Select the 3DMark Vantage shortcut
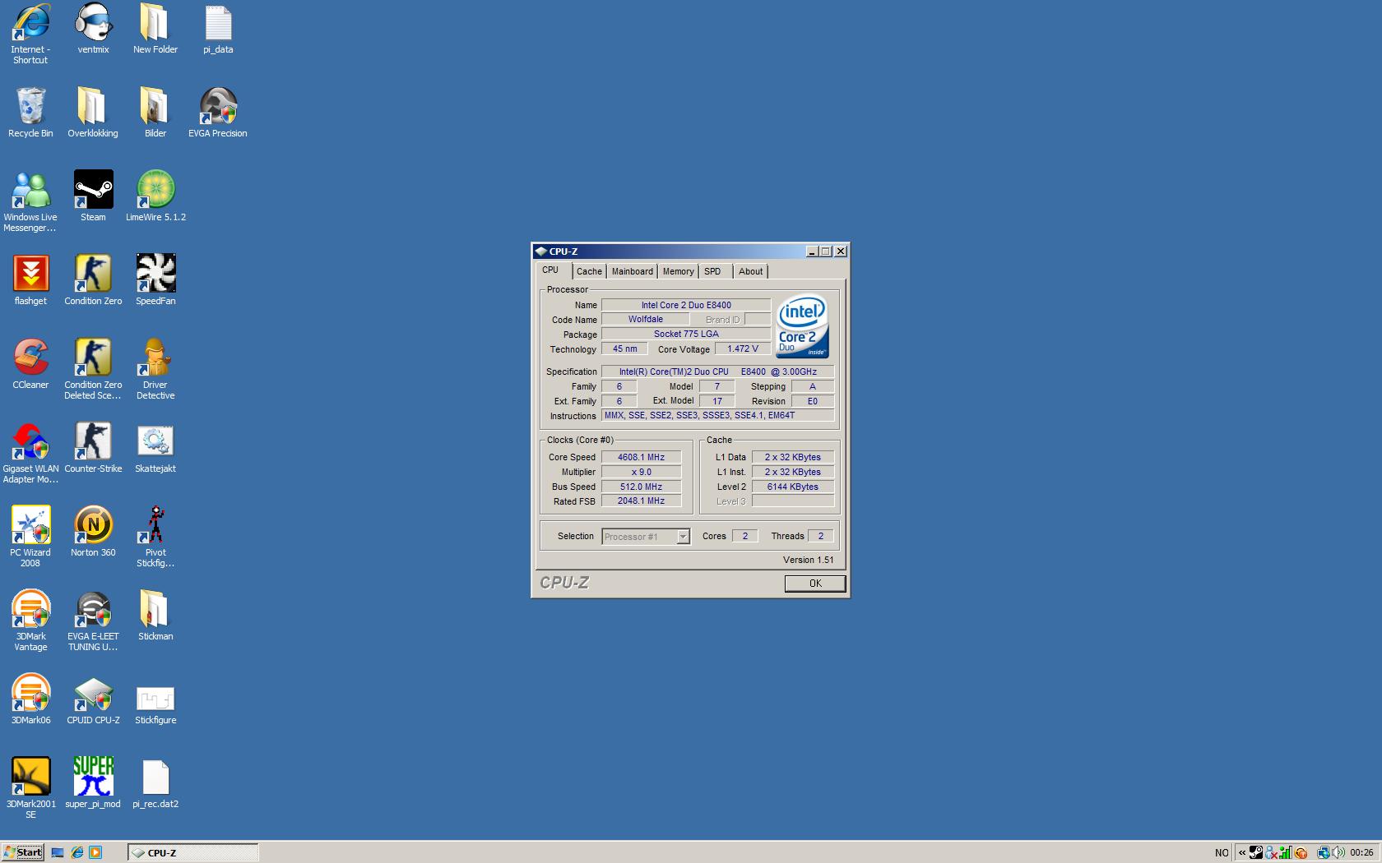1382x863 pixels. point(30,621)
